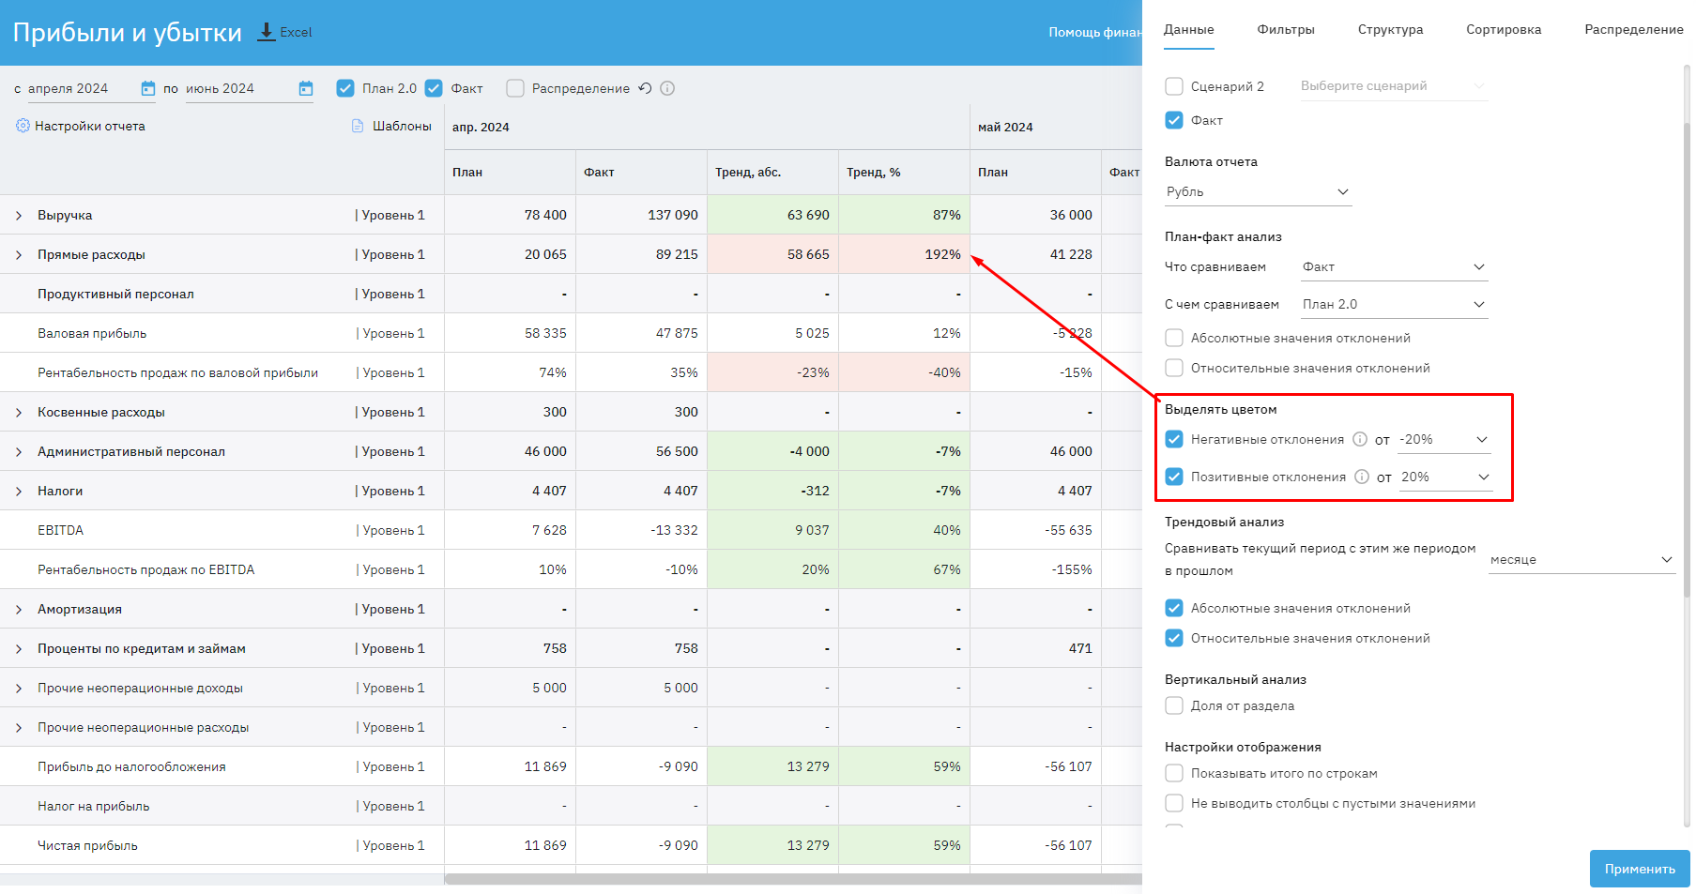Switch to the Сортировка tab
1696x894 pixels.
(x=1503, y=30)
